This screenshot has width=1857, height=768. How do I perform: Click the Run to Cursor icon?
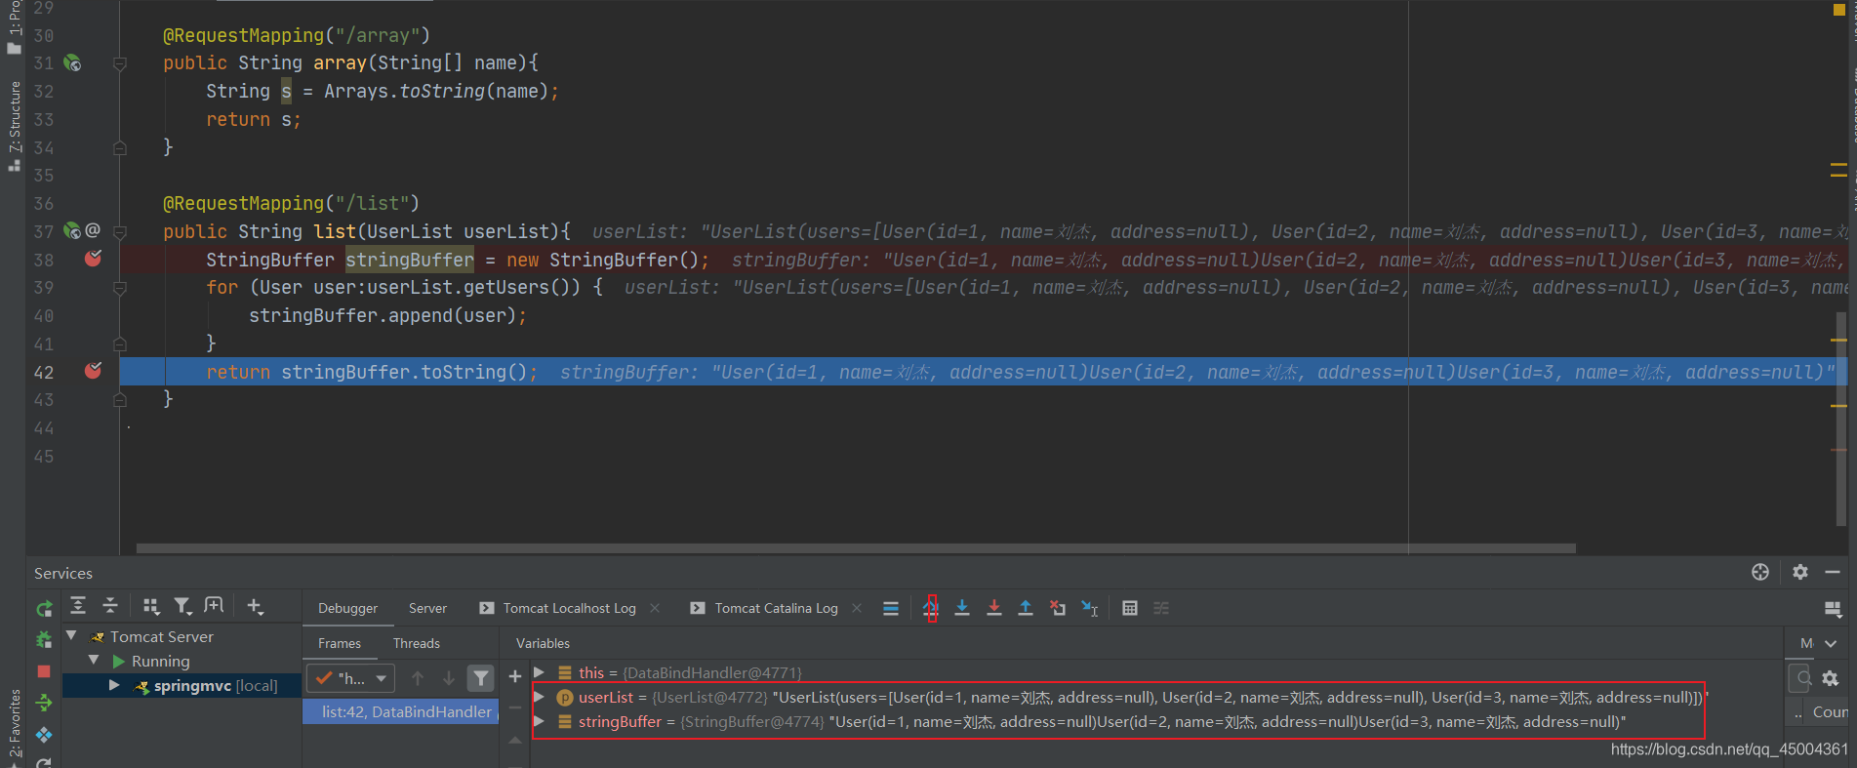click(x=1090, y=608)
